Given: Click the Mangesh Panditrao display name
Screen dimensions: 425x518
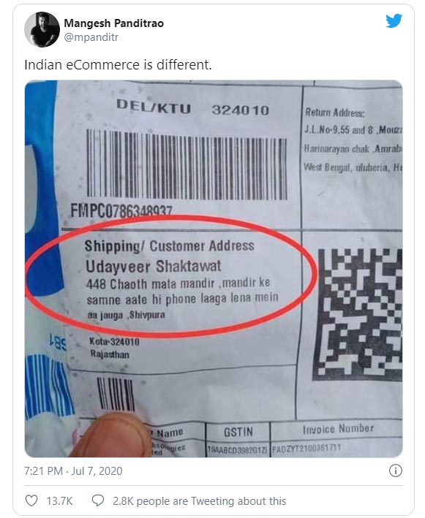Looking at the screenshot, I should click(x=114, y=23).
